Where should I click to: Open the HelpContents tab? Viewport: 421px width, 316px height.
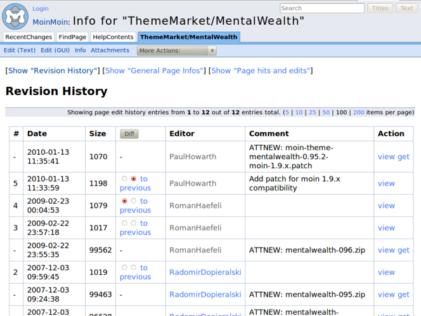(113, 37)
